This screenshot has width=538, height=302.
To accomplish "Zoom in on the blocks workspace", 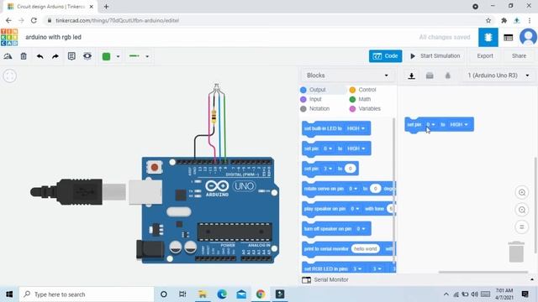I will [x=522, y=192].
